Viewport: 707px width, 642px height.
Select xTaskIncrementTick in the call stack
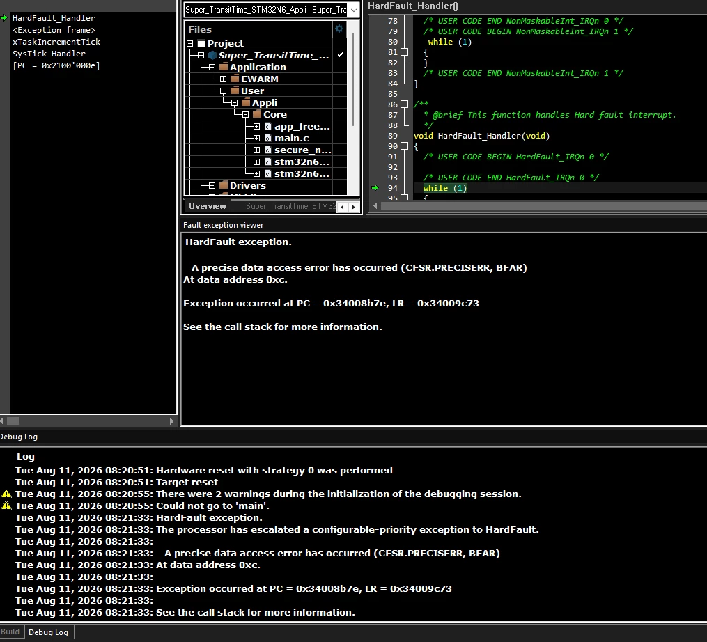click(56, 42)
